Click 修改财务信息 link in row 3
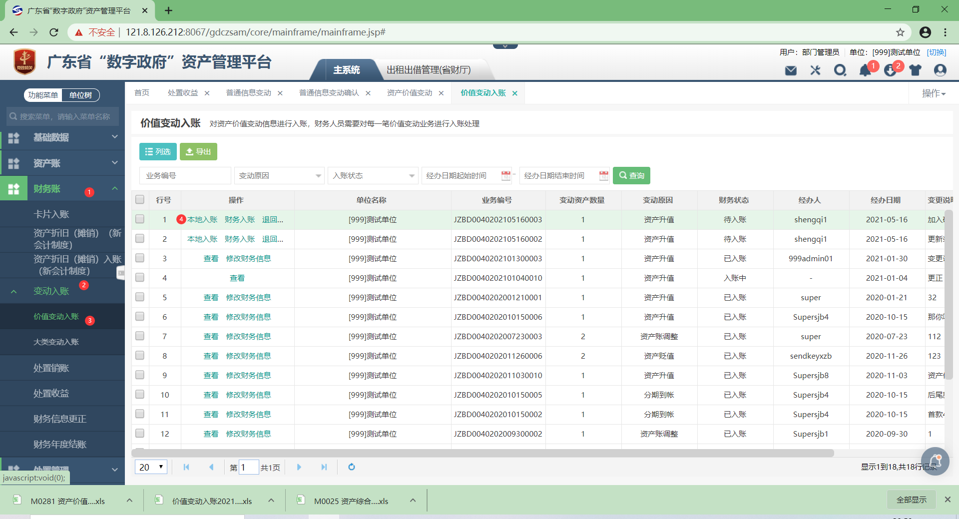Screen dimensions: 959x519 click(248, 258)
